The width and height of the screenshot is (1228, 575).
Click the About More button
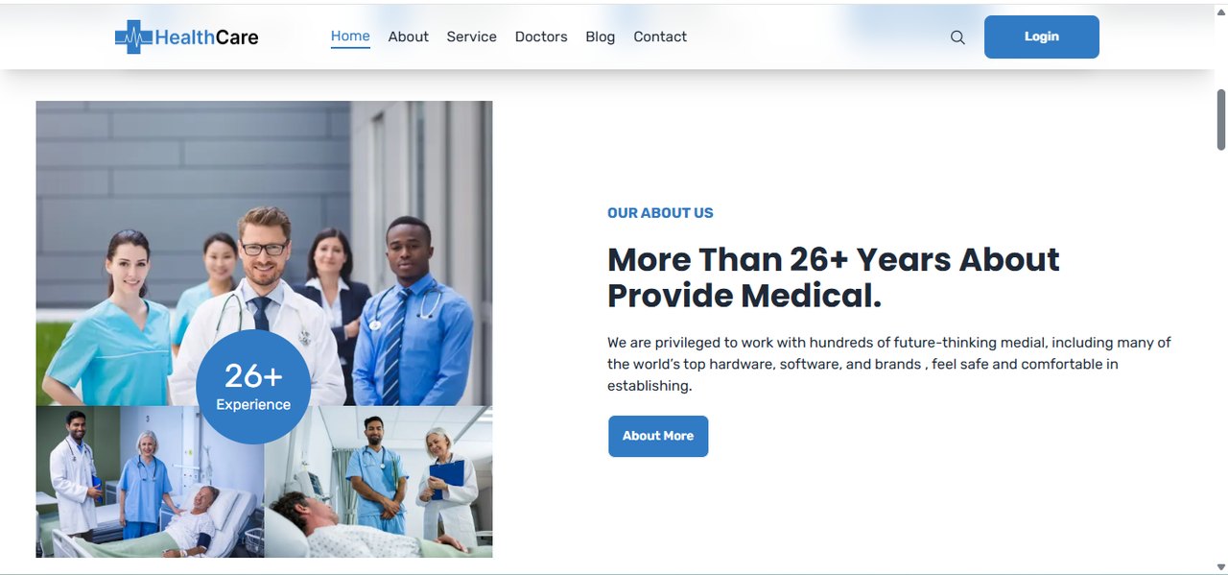658,436
